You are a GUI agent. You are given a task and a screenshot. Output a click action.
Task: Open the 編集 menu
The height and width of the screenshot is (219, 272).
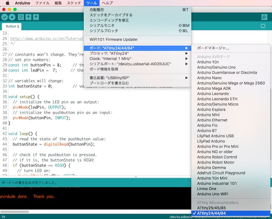[x=58, y=3]
